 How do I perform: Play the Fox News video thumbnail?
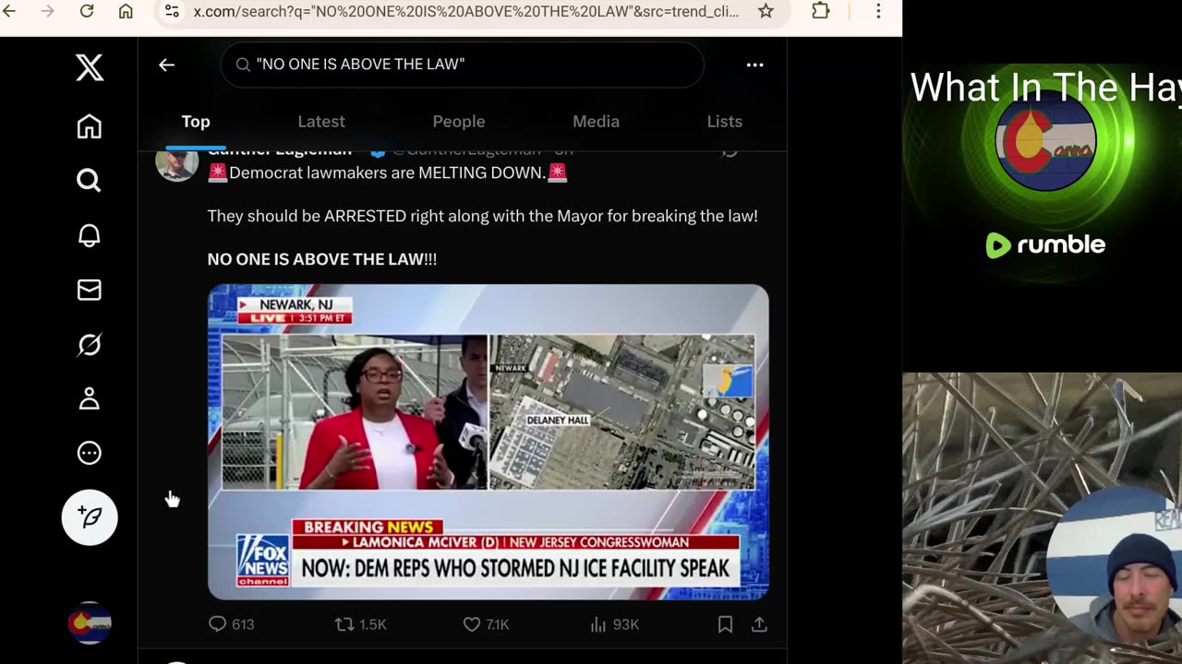(488, 442)
